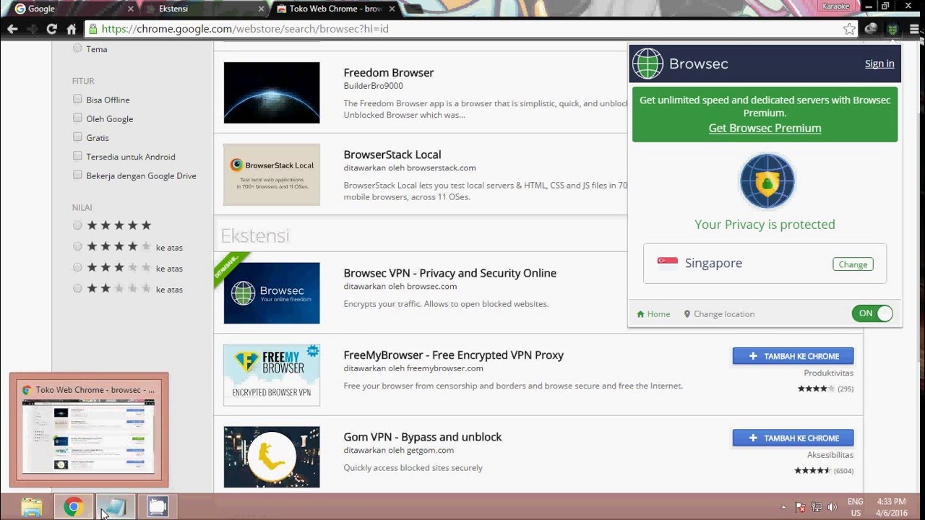Open the Gom VPN extension thumbnail
The width and height of the screenshot is (925, 520).
[272, 456]
